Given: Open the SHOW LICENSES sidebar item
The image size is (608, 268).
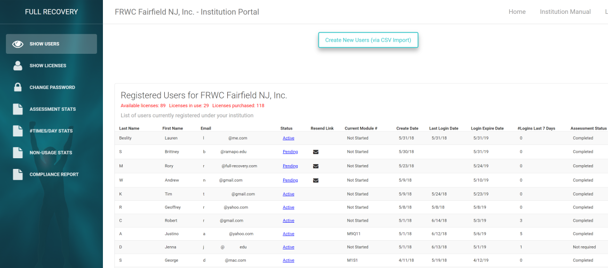Looking at the screenshot, I should 51,66.
